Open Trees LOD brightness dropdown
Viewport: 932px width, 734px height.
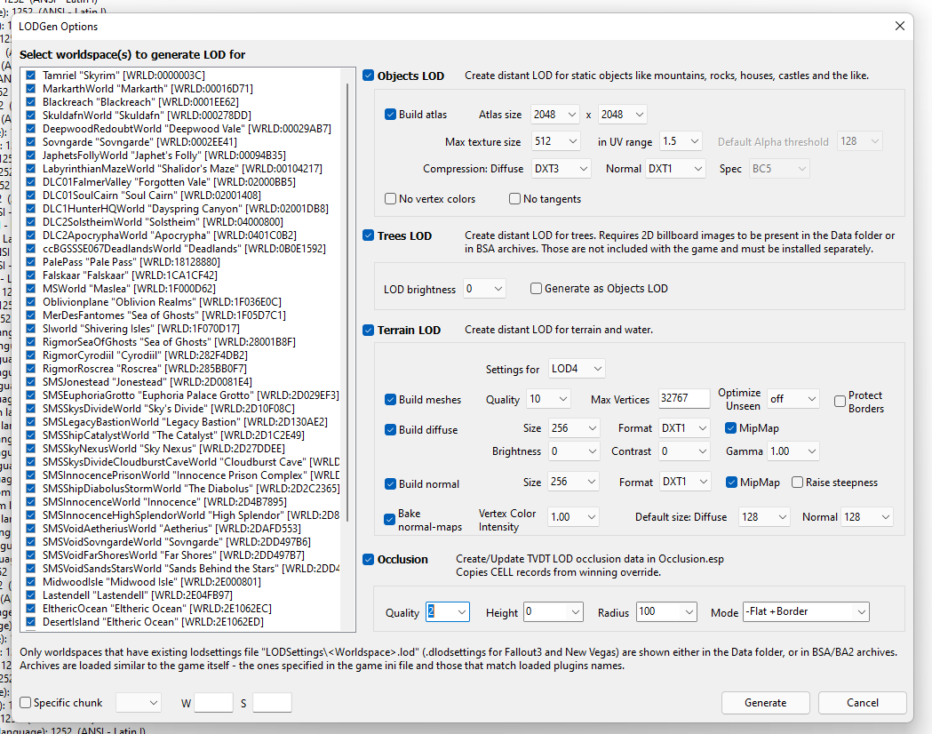(484, 289)
